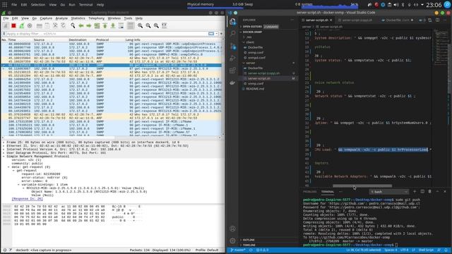Open VS Code Accounts icon
This screenshot has width=452, height=254.
232,229
